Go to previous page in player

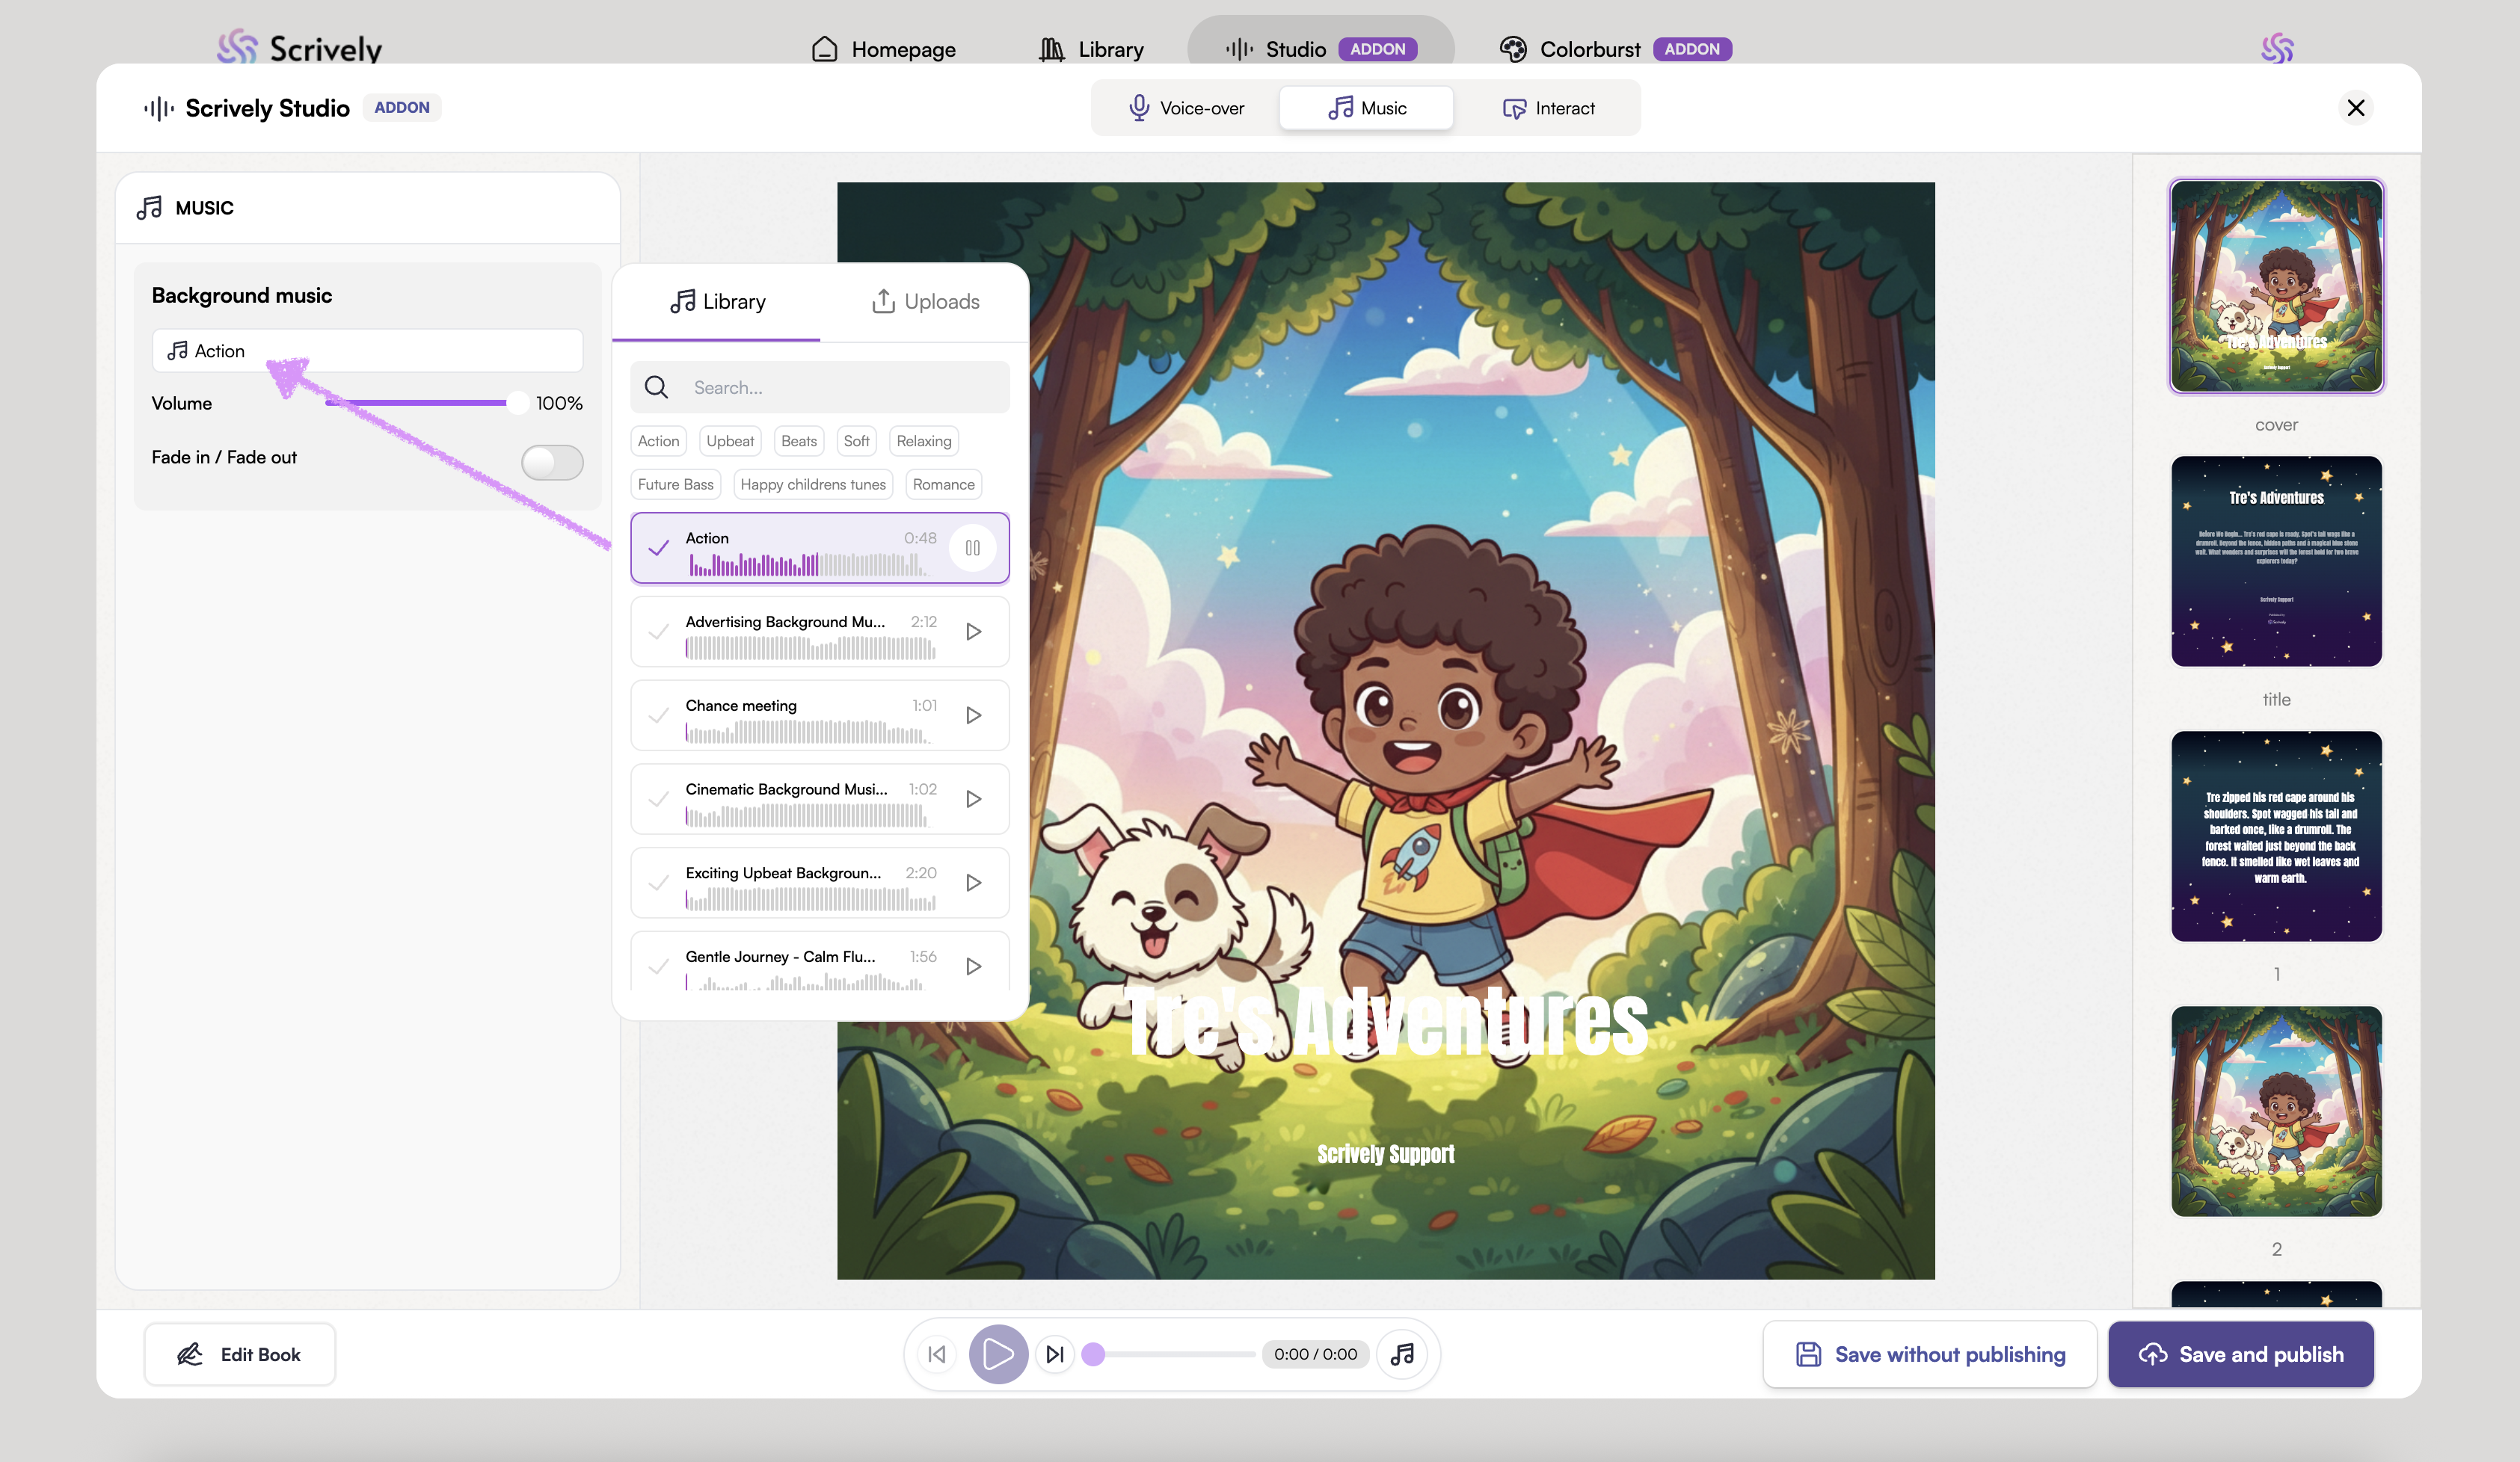click(x=937, y=1354)
